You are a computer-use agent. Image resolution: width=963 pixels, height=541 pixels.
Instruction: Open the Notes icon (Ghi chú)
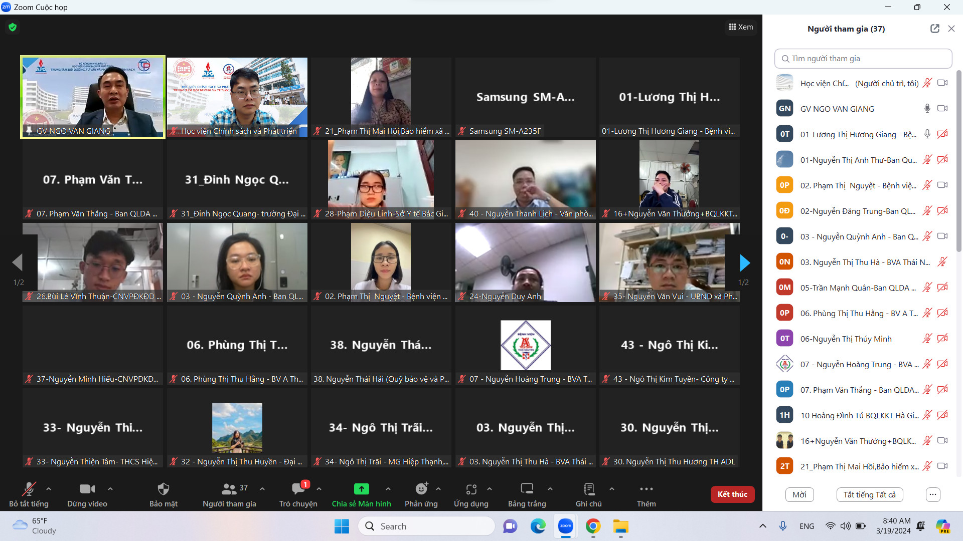tap(589, 489)
